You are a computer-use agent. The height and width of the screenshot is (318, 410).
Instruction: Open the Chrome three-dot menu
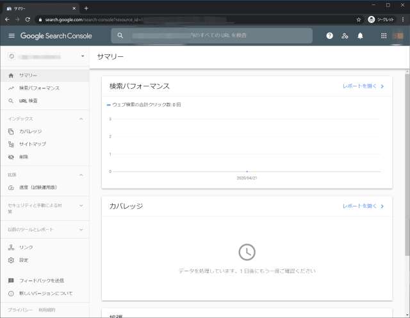(403, 20)
